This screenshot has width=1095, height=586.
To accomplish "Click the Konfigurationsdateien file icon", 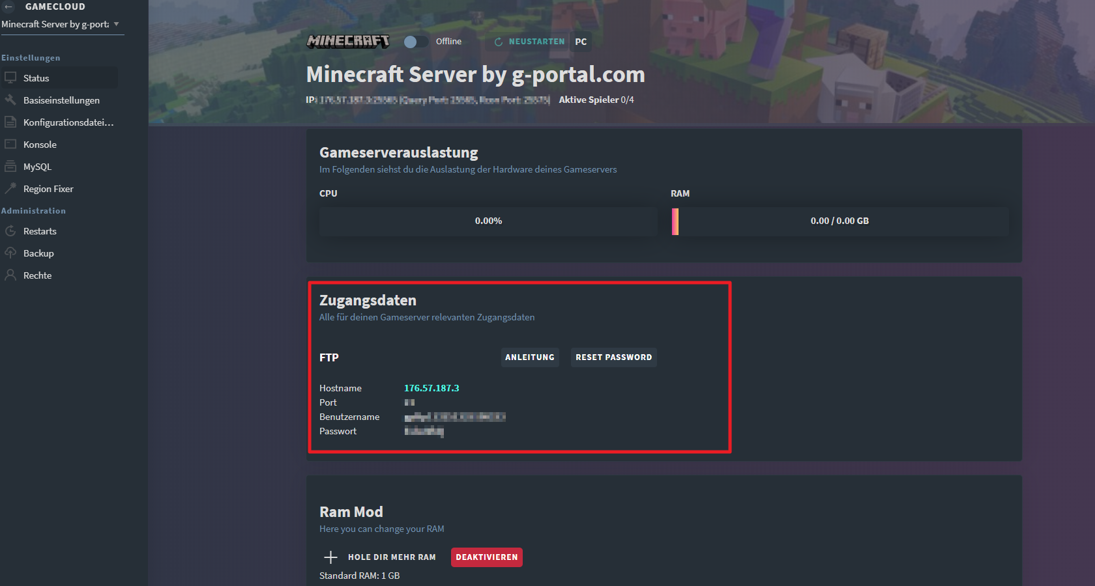I will click(10, 122).
